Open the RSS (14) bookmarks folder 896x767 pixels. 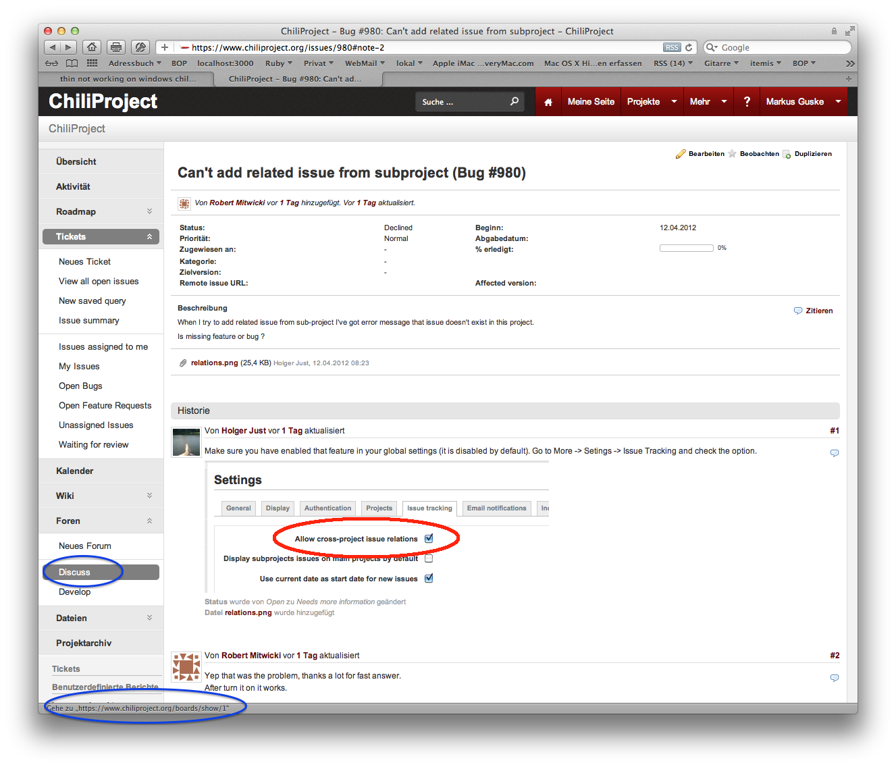673,63
